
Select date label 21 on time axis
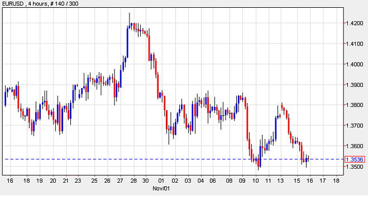65,180
